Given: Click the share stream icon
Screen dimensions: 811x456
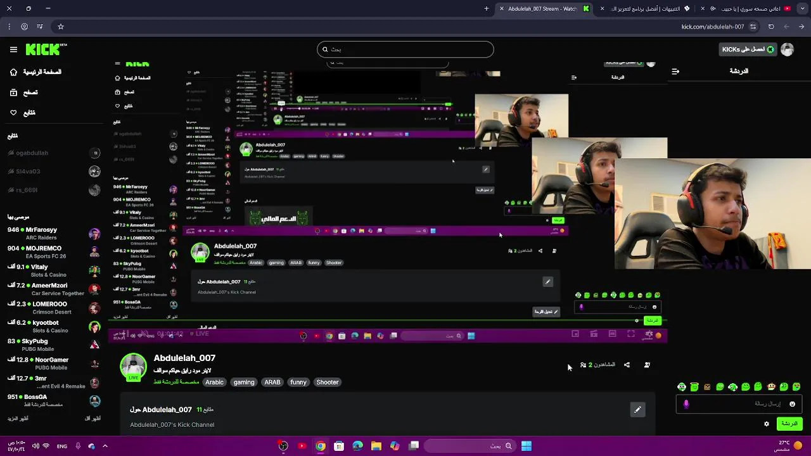Looking at the screenshot, I should (627, 365).
